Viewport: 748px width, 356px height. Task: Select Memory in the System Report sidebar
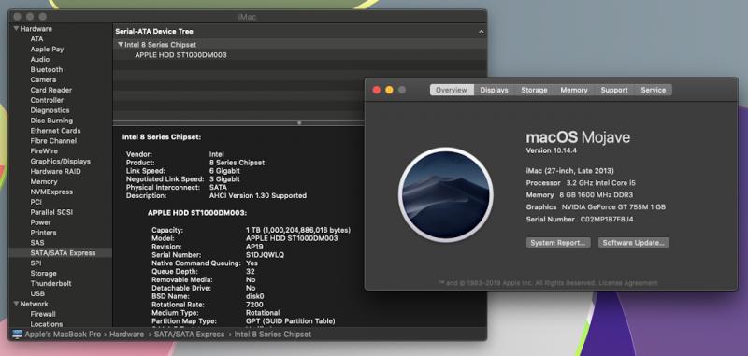click(43, 181)
